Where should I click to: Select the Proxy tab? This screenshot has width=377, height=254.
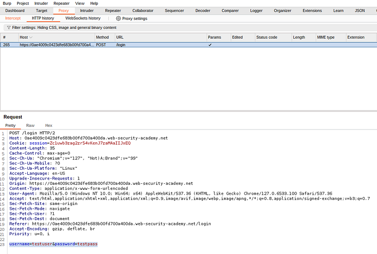click(64, 10)
